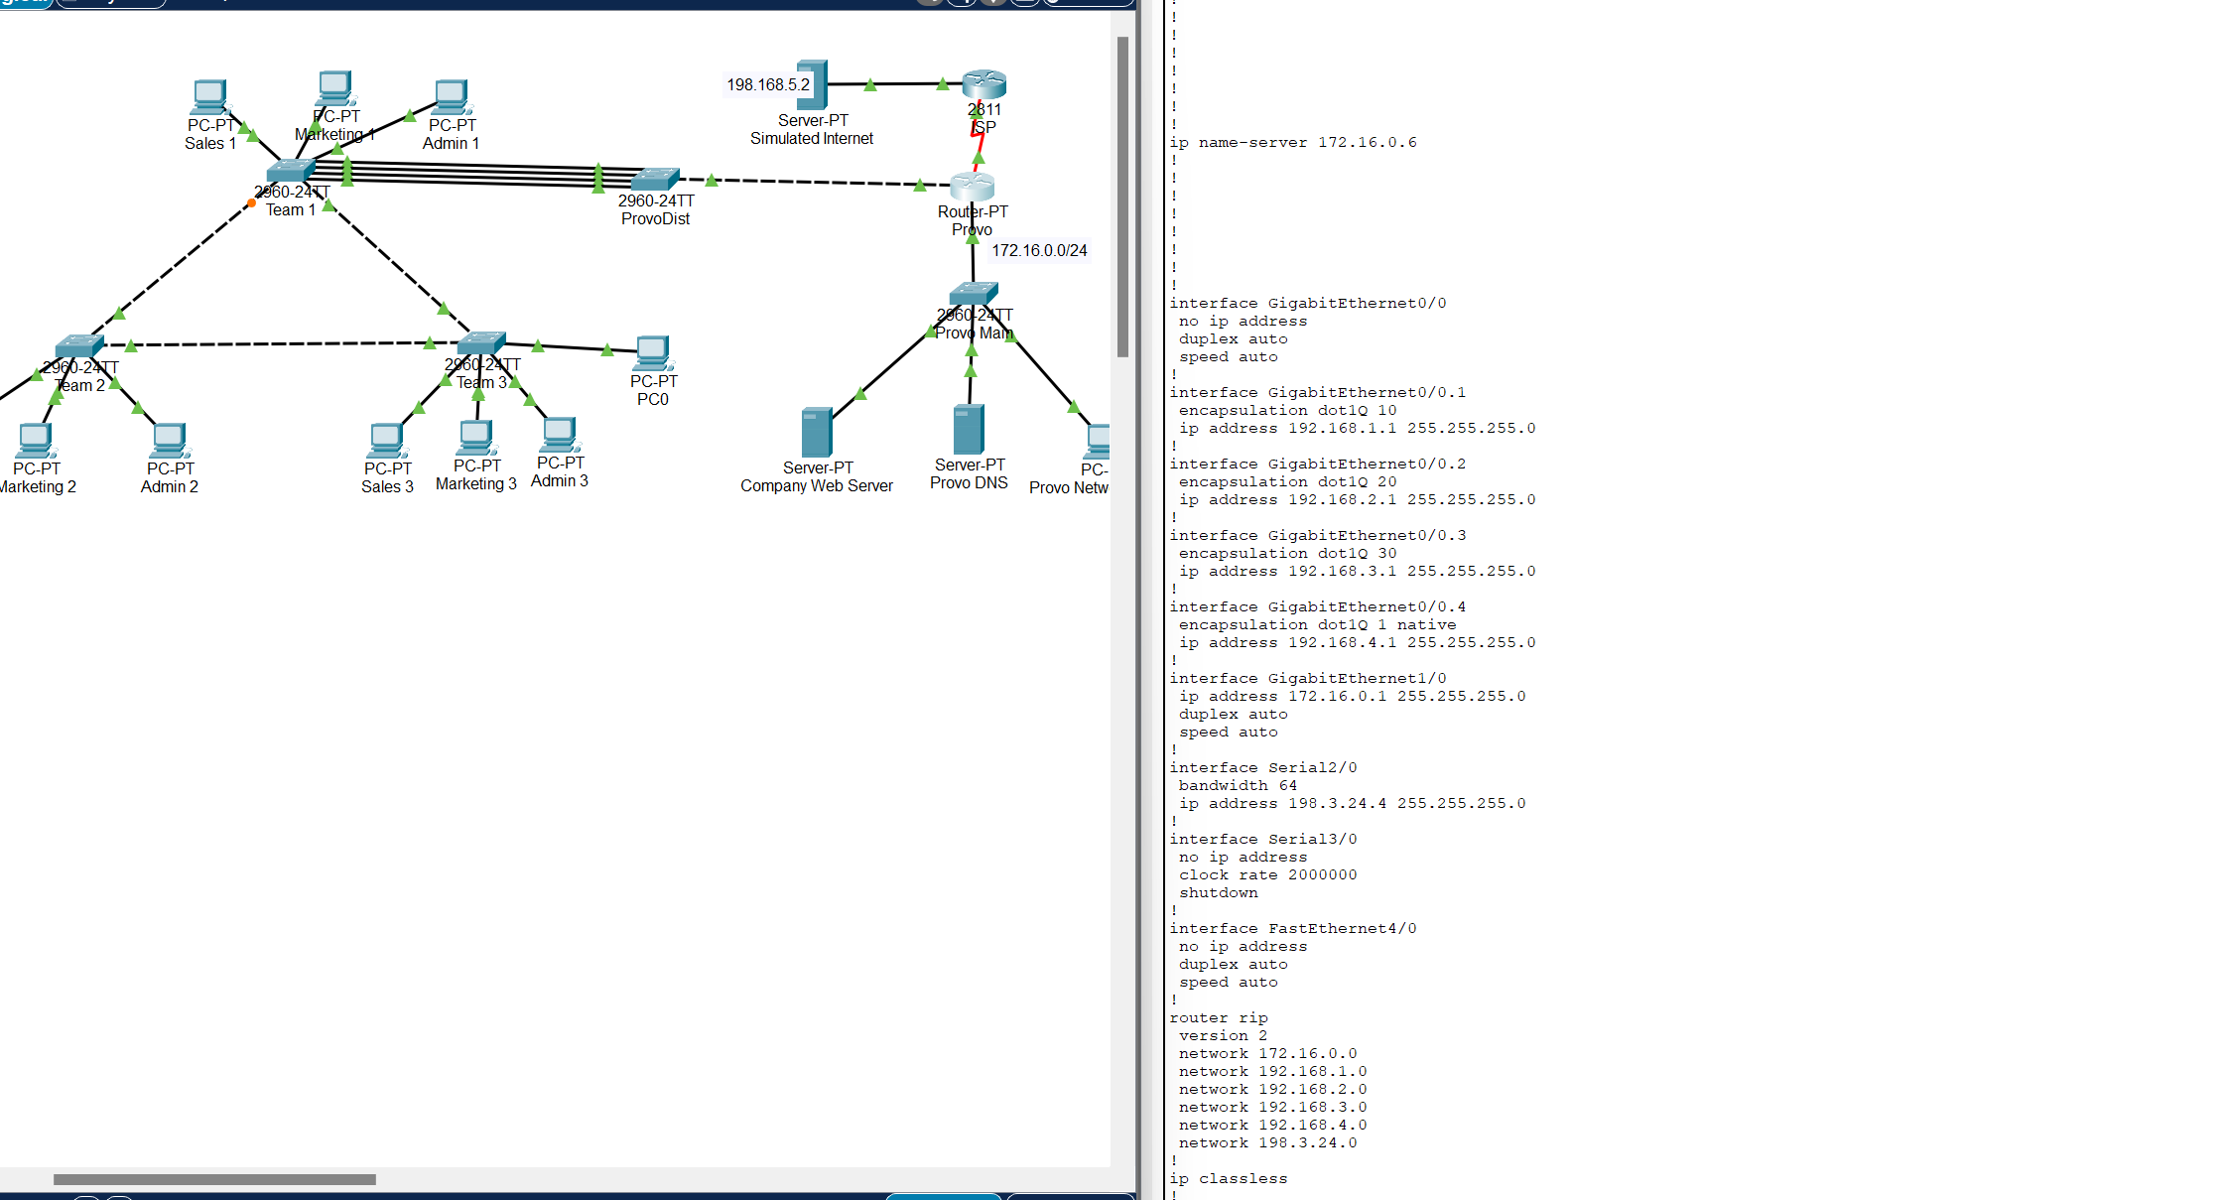This screenshot has width=2228, height=1200.
Task: Open the Simulated Internet server icon
Action: click(811, 84)
